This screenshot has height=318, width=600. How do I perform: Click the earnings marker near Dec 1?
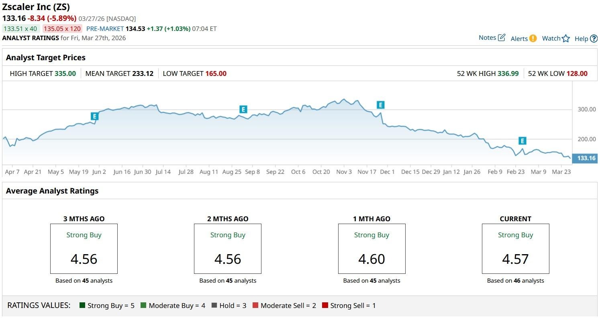(x=380, y=105)
